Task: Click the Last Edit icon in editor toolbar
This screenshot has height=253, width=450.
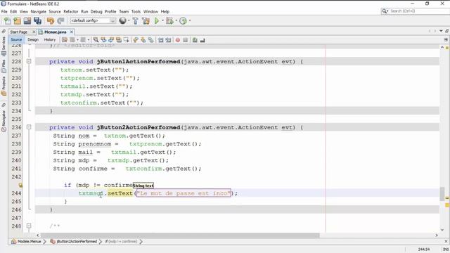Action: tap(65, 40)
